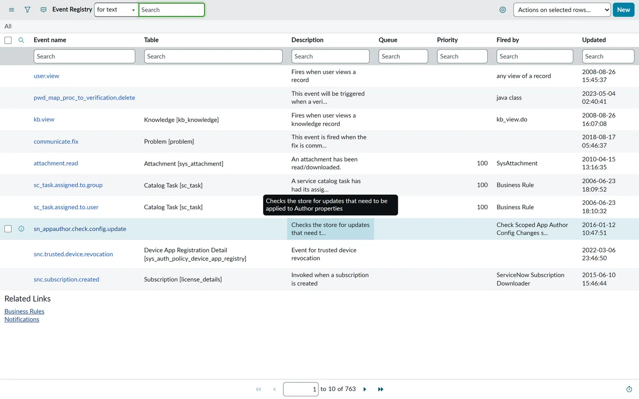Open sc_task.assigned.to.user event
Screen dimensions: 639x399
(x=66, y=207)
